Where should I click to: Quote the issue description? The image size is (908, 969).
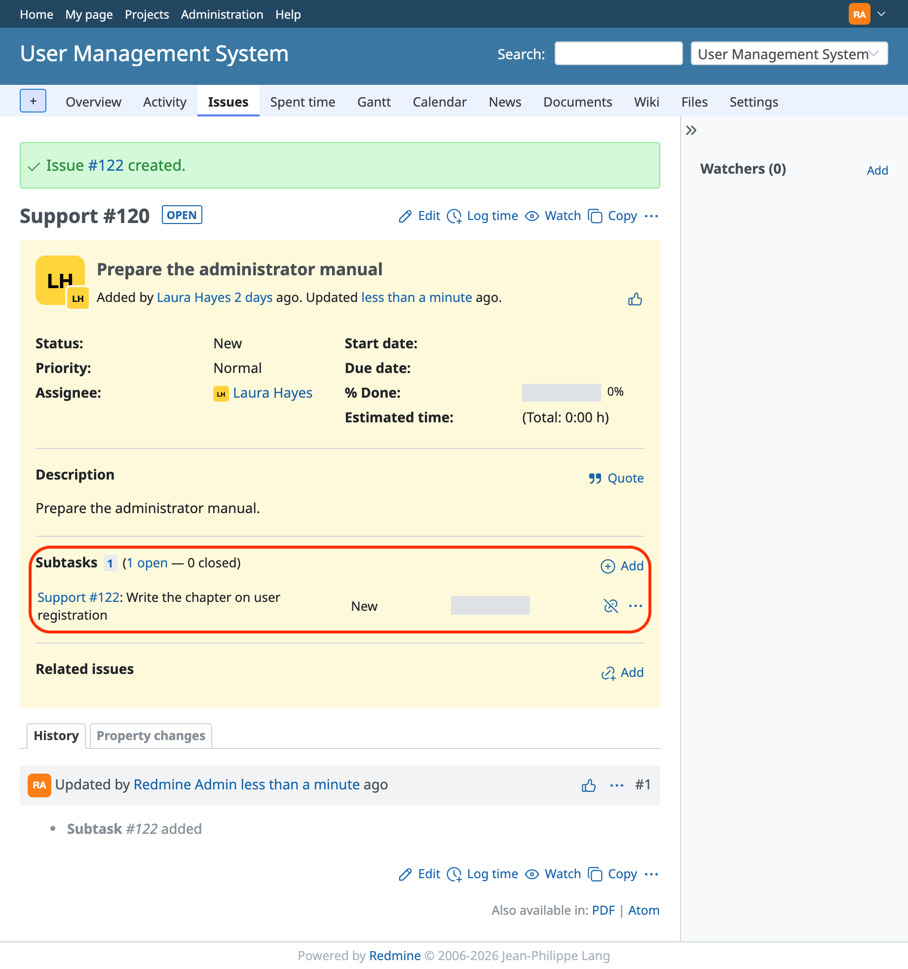pyautogui.click(x=616, y=478)
